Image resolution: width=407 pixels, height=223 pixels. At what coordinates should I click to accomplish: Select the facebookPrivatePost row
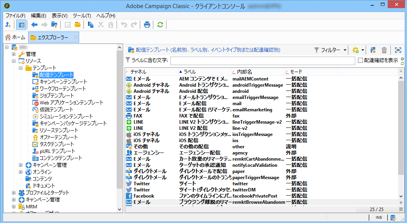pos(261,196)
